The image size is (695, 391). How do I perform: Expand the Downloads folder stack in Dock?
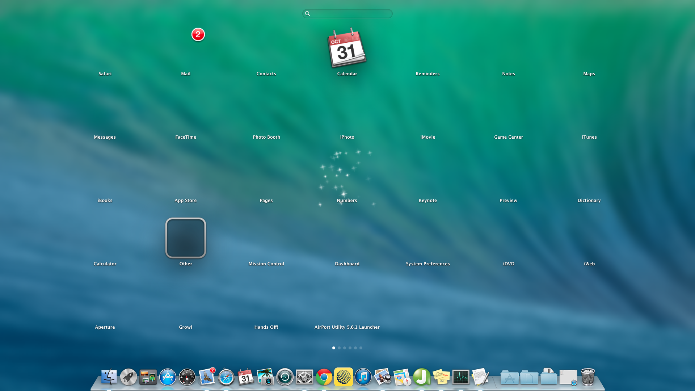tap(549, 377)
